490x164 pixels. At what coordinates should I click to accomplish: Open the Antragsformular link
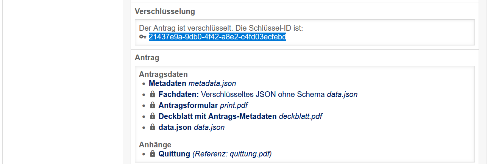(188, 105)
